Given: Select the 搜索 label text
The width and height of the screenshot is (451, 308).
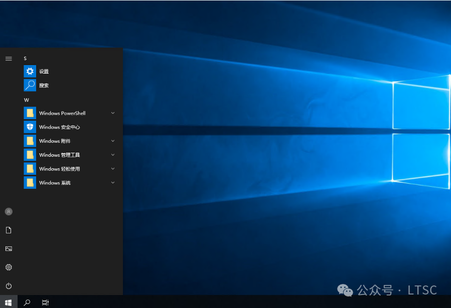Looking at the screenshot, I should [x=44, y=85].
